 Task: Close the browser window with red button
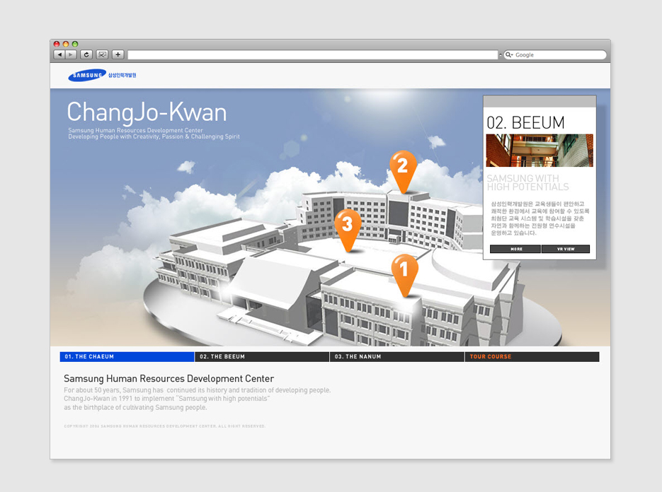(x=57, y=44)
